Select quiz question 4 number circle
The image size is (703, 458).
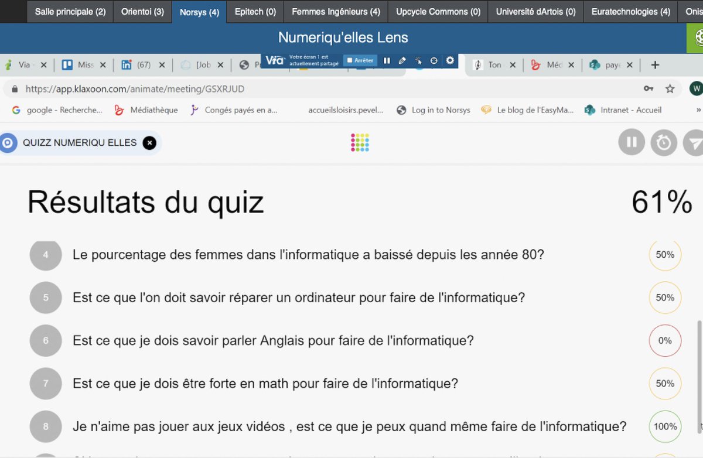click(x=46, y=255)
